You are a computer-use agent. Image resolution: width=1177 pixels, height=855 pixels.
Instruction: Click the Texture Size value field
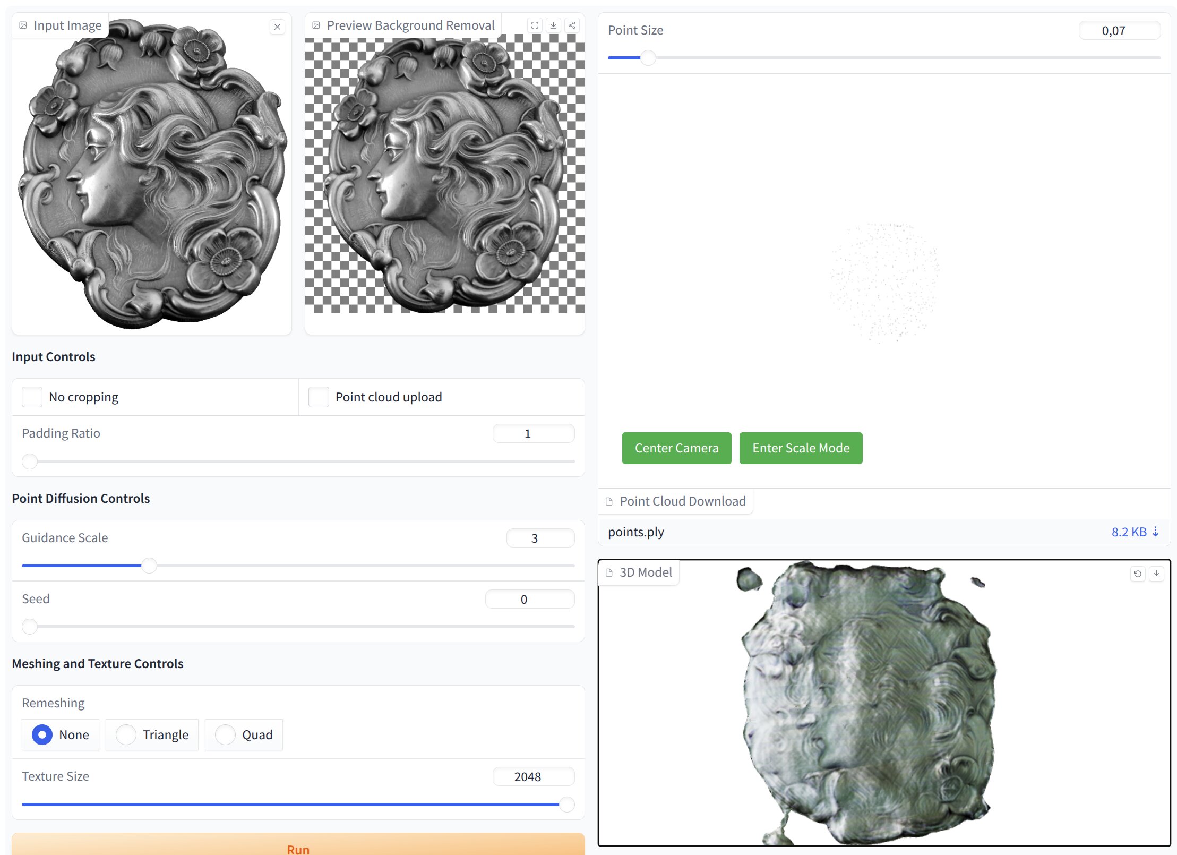pos(533,776)
